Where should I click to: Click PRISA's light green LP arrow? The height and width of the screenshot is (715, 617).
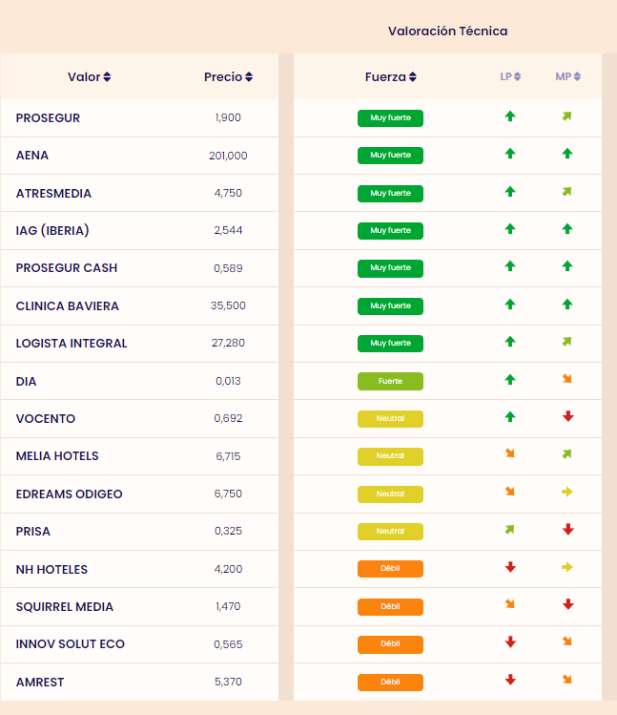[x=510, y=529]
